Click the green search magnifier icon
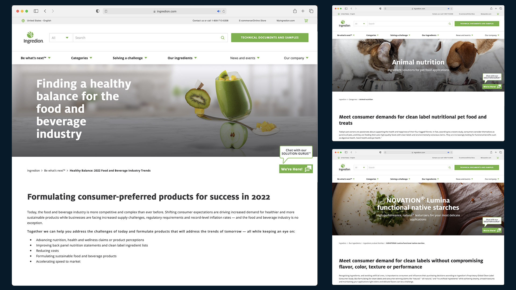The image size is (516, 290). pyautogui.click(x=223, y=38)
